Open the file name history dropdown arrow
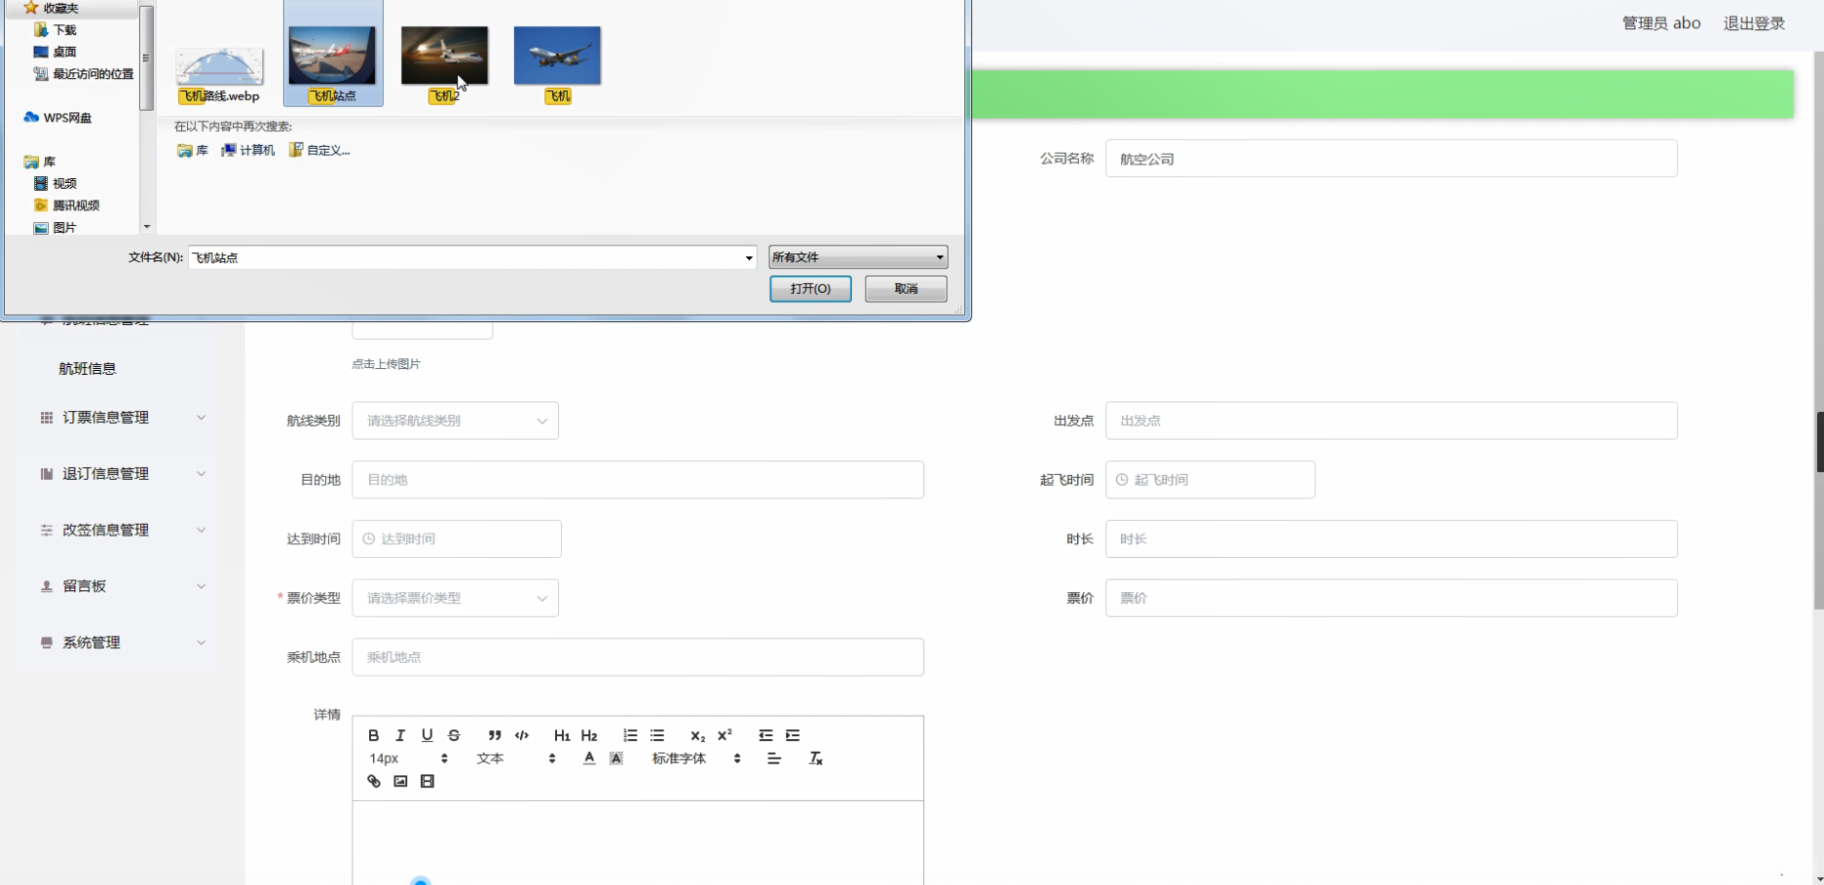 click(x=749, y=258)
